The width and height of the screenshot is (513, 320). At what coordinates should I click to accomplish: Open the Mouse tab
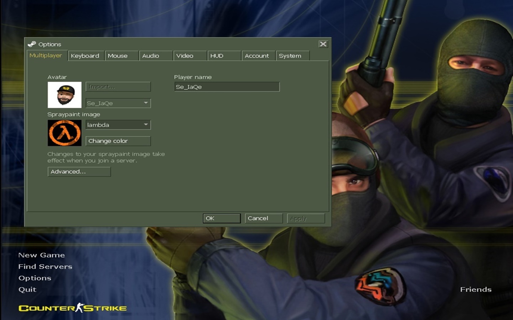click(118, 56)
